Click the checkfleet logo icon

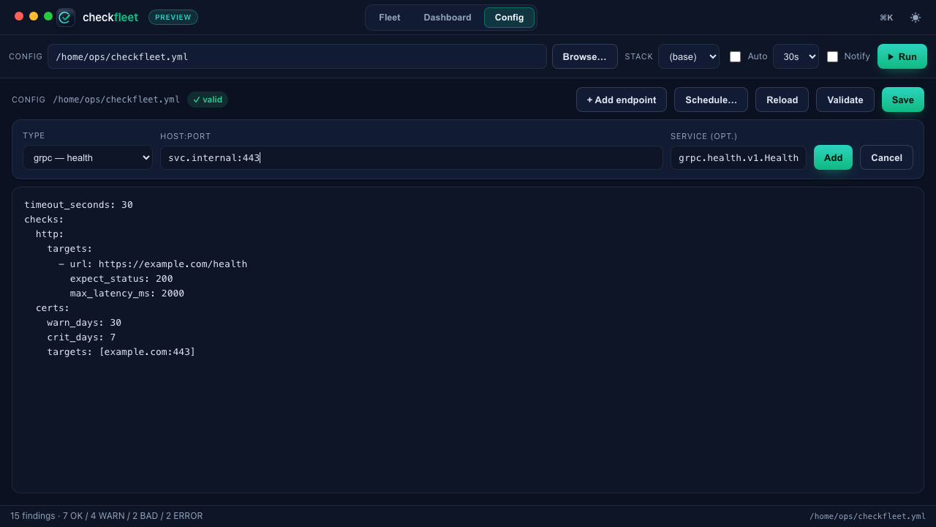[x=66, y=17]
